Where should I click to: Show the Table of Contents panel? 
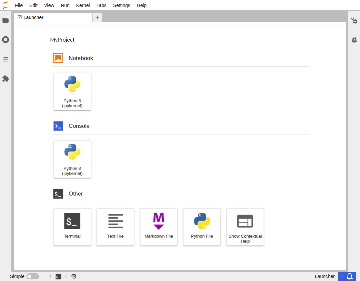click(5, 59)
